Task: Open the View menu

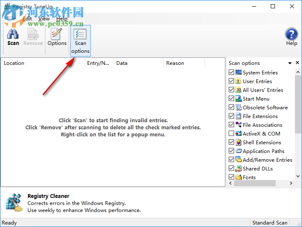Action: point(44,19)
